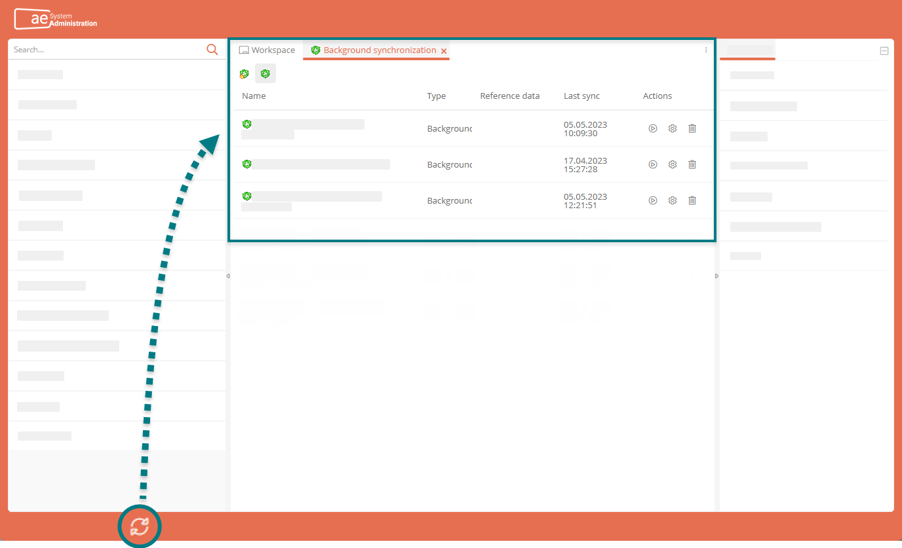This screenshot has width=902, height=548.
Task: Delete the sync entry dated 17.04.2023
Action: click(x=692, y=165)
